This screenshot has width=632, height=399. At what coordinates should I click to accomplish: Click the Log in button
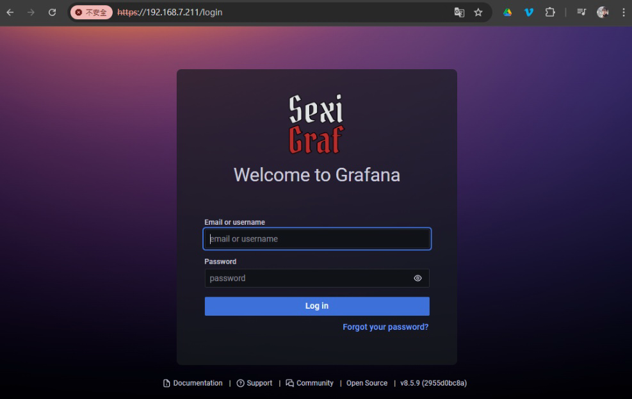click(317, 306)
